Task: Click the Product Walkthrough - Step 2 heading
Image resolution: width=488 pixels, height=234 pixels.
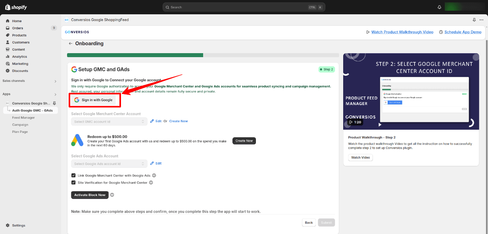Action: [x=372, y=137]
